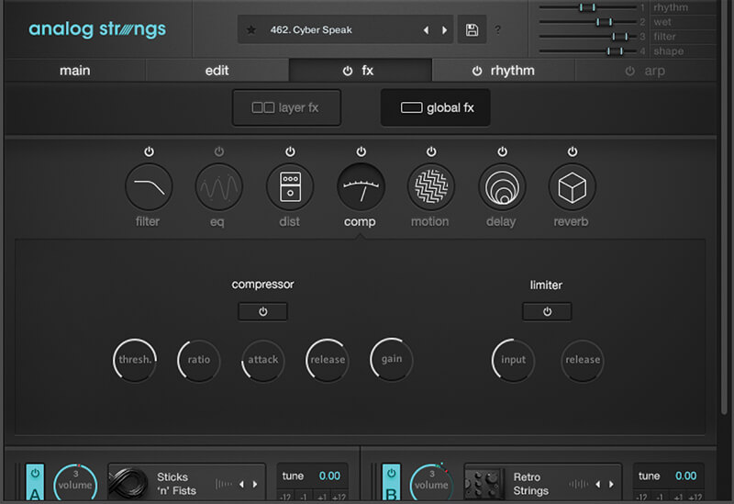
Task: Toggle the motion effect power button
Action: pyautogui.click(x=431, y=151)
